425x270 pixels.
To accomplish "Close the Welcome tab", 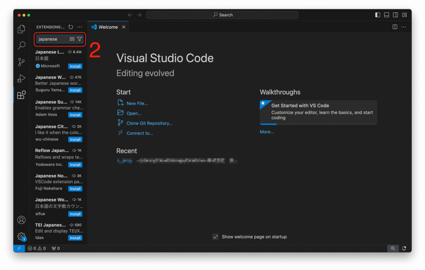I will [124, 27].
